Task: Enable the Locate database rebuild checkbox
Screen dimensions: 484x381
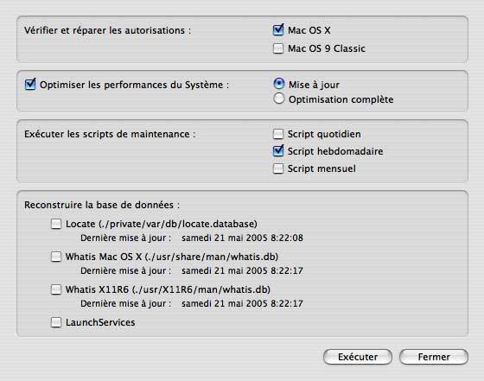Action: 56,224
